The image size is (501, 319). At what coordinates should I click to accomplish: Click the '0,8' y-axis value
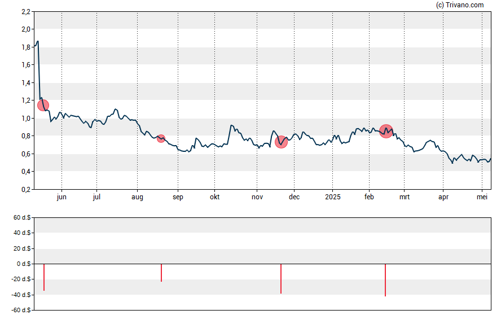(x=26, y=136)
